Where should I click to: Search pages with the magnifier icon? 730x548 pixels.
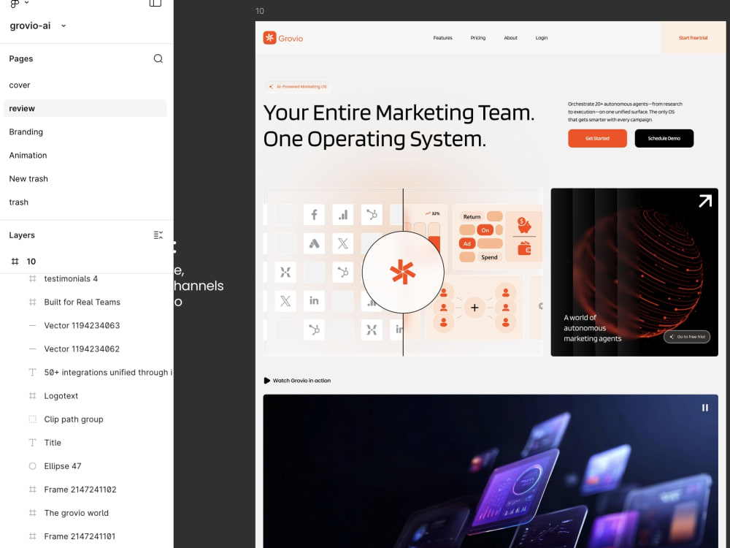coord(158,58)
